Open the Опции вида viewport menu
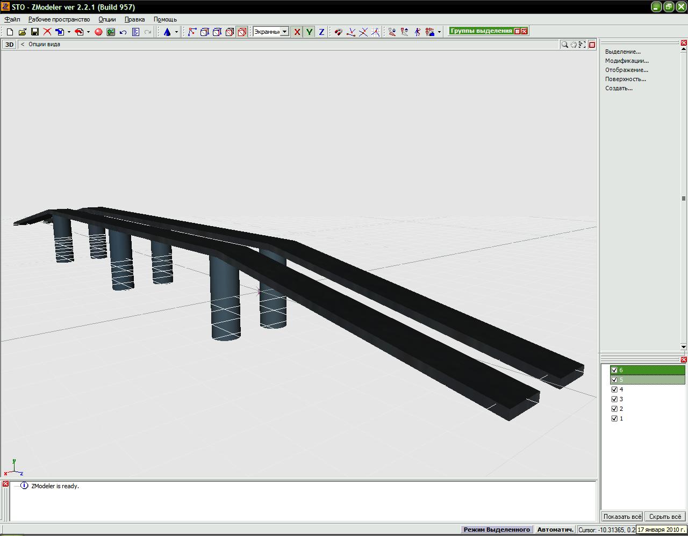The height and width of the screenshot is (536, 688). click(x=44, y=45)
